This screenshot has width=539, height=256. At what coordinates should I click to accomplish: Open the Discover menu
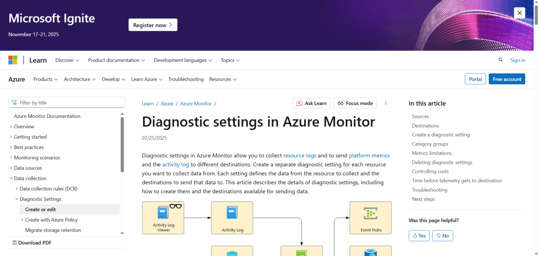tap(67, 60)
